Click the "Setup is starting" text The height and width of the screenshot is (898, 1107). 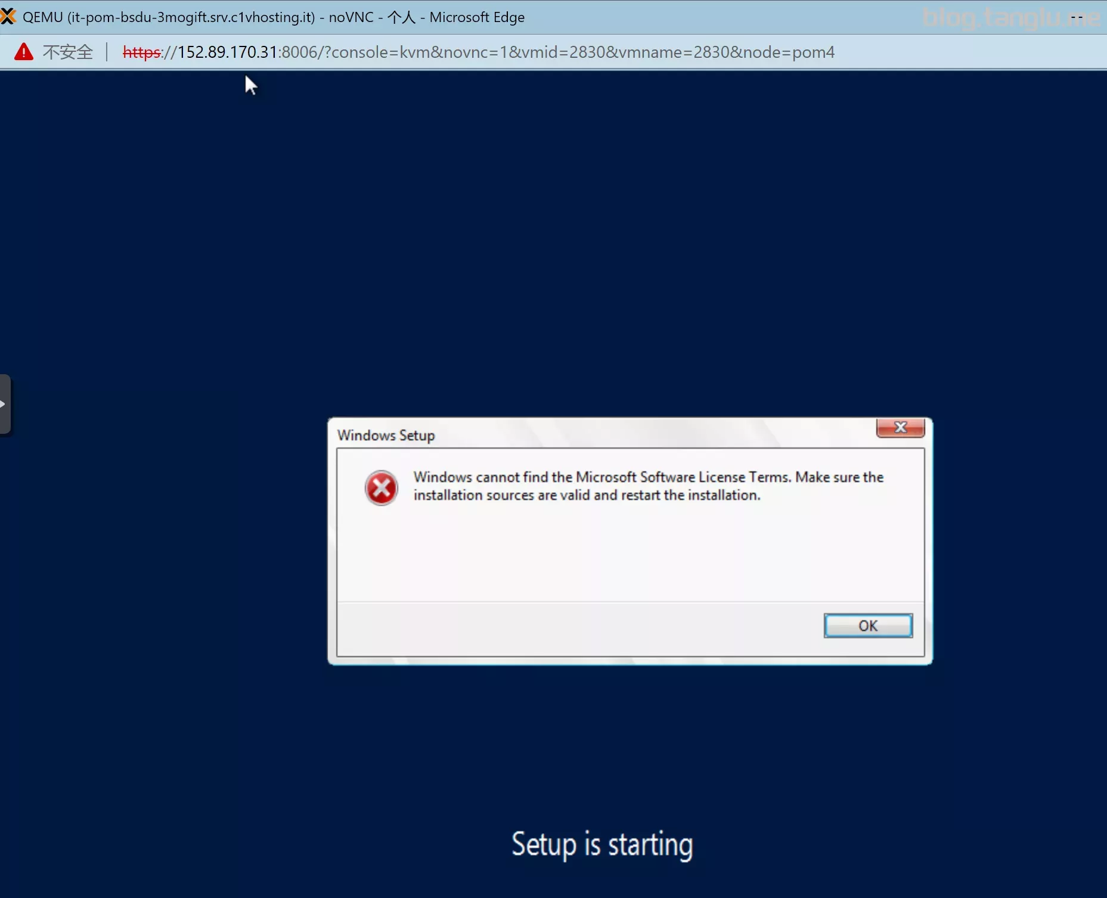[x=602, y=844]
